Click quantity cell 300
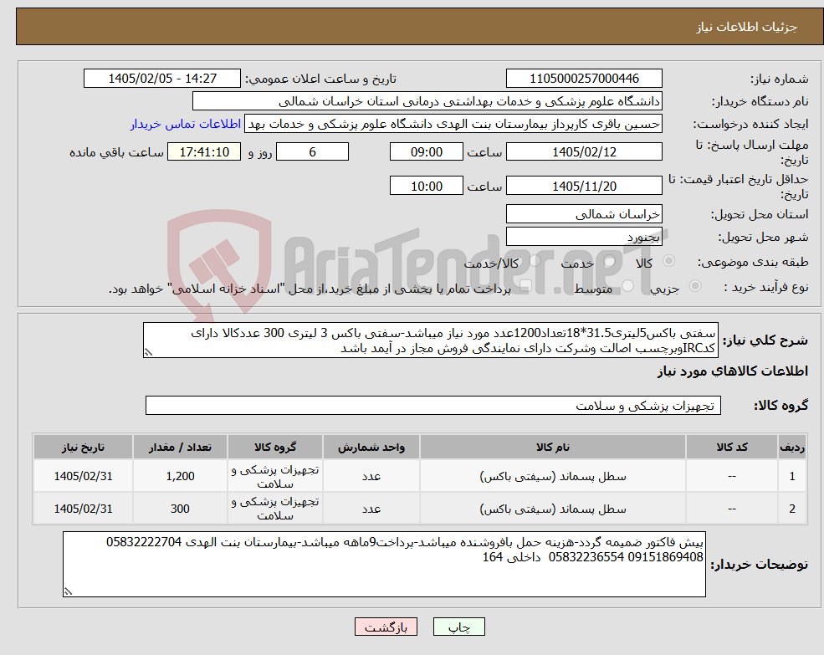This screenshot has width=824, height=655. coord(180,509)
